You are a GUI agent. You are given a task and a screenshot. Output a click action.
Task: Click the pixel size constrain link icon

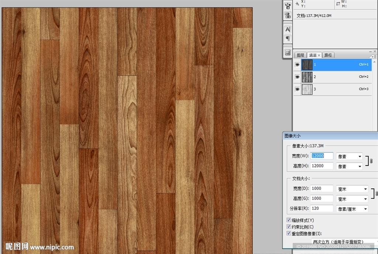coord(371,161)
